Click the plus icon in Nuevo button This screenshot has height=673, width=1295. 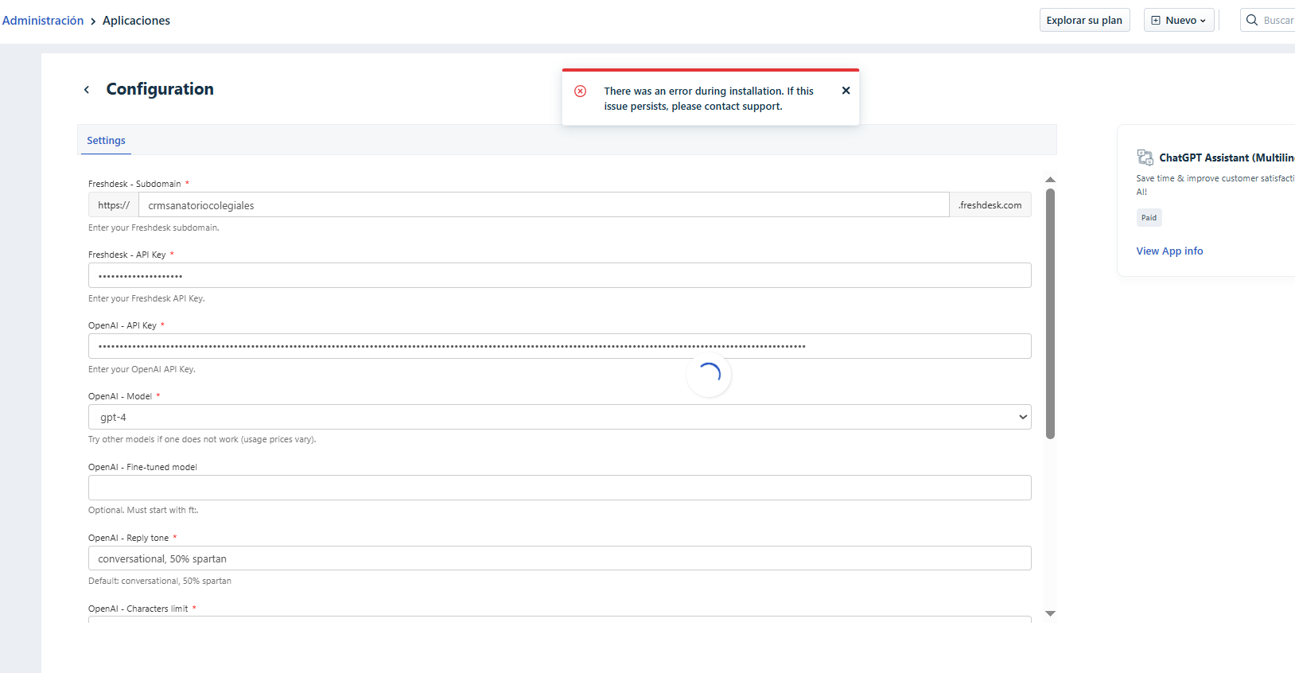pyautogui.click(x=1156, y=21)
